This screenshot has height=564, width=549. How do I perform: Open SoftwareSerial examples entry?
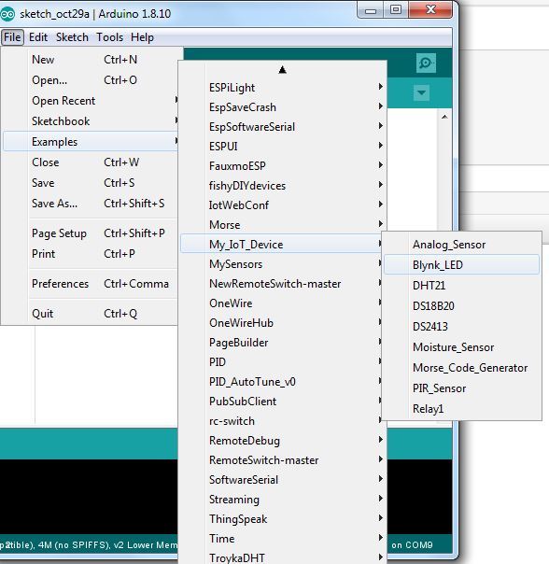click(282, 479)
